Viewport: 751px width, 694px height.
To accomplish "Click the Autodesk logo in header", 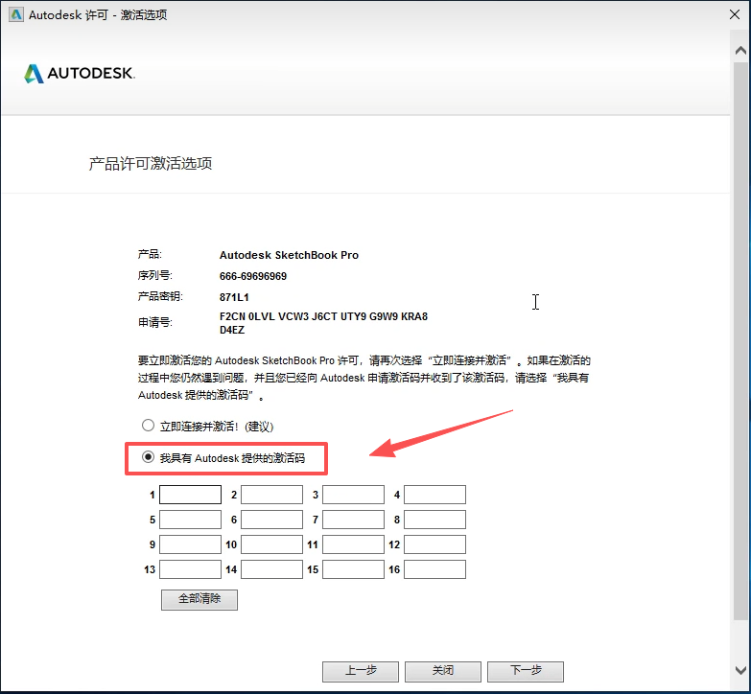I will [x=80, y=73].
